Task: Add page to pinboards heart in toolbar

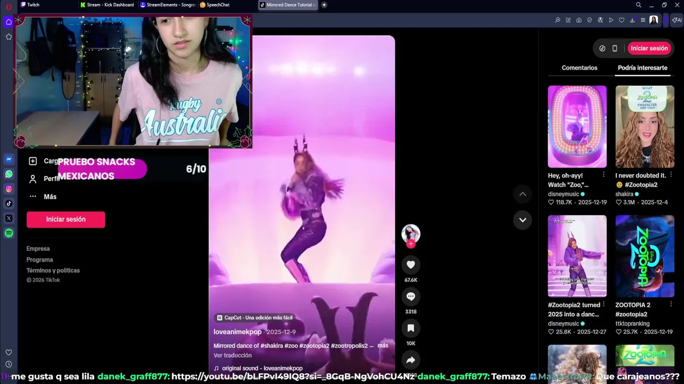Action: coord(621,20)
